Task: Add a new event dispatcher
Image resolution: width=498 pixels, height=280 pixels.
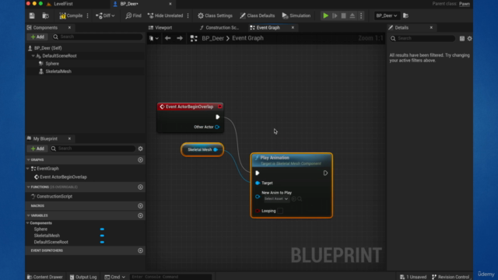Action: tap(140, 250)
